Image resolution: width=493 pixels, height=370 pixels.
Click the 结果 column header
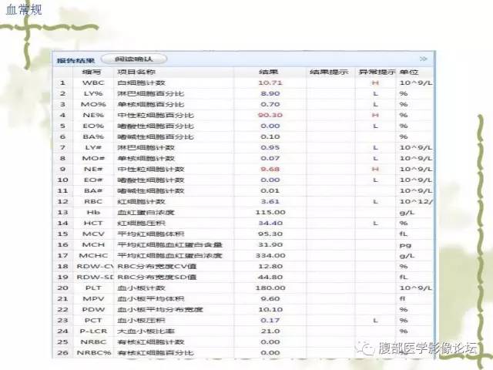coord(268,72)
